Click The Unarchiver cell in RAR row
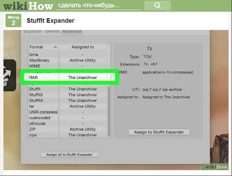This screenshot has width=232, height=176. (82, 77)
